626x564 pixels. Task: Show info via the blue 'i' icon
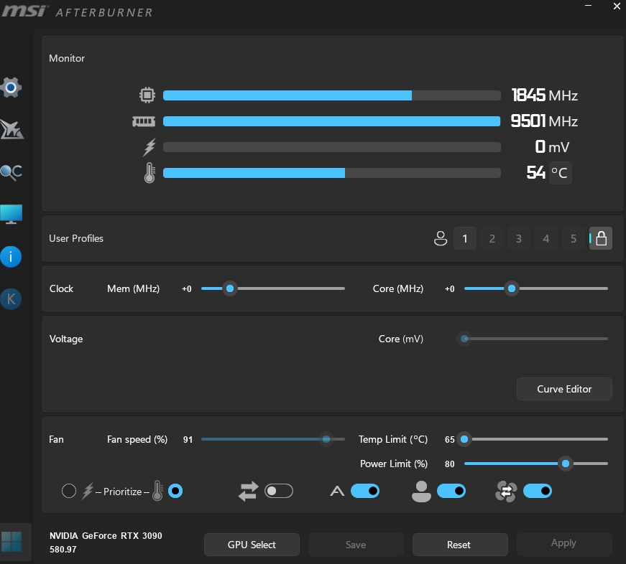point(11,256)
